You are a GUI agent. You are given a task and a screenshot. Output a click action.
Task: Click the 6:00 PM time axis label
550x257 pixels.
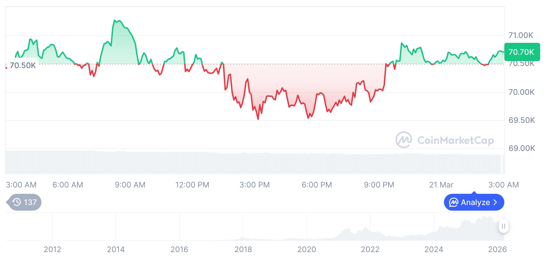pos(317,185)
